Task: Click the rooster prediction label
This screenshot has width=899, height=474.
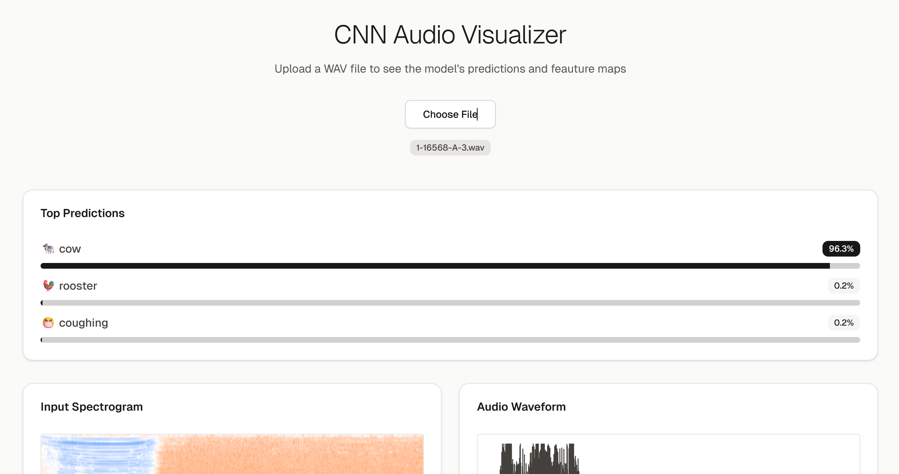Action: (x=78, y=286)
